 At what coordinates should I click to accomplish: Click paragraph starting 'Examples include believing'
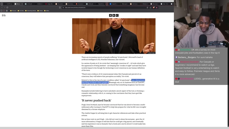click(x=113, y=93)
